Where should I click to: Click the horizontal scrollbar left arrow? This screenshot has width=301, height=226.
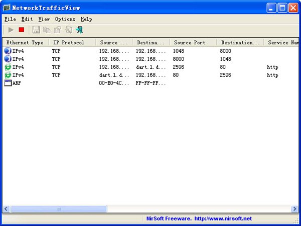(7, 208)
